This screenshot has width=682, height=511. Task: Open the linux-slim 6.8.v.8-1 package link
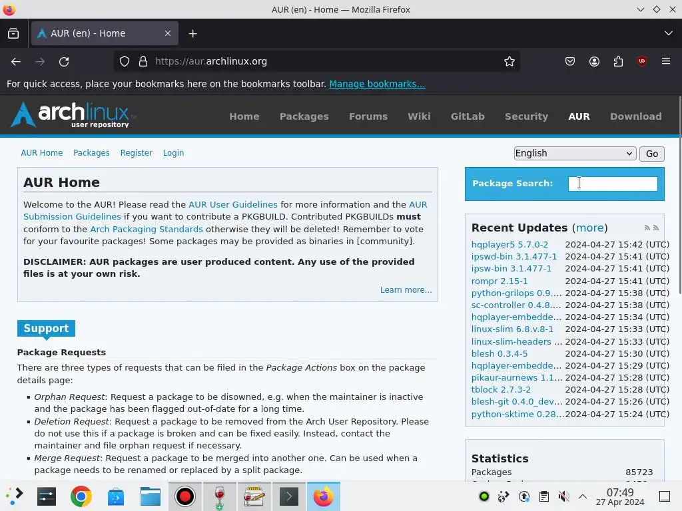pyautogui.click(x=512, y=329)
